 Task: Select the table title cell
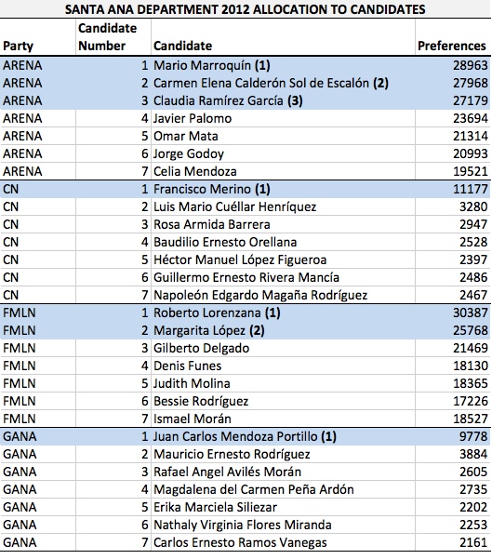click(246, 9)
